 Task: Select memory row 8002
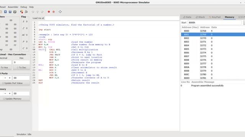213,38
